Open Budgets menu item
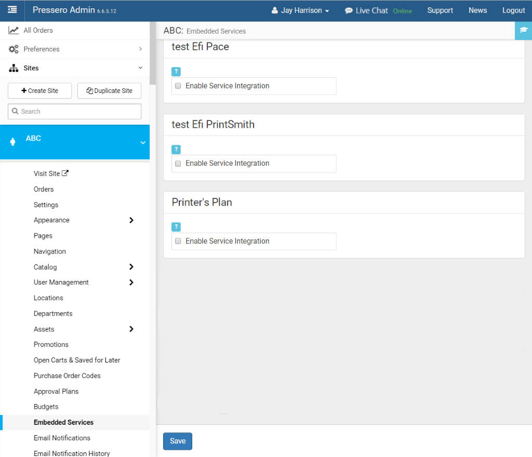 coord(46,407)
